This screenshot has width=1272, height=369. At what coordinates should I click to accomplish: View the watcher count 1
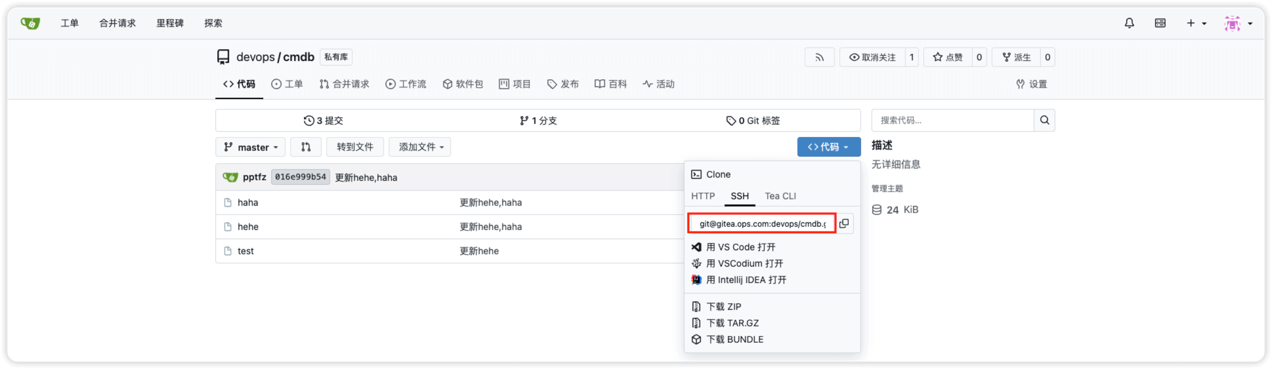coord(912,57)
